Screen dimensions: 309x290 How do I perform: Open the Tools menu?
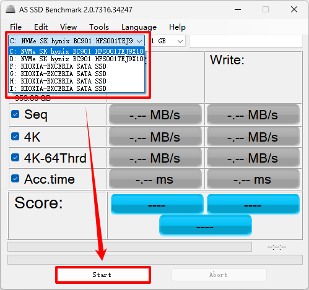point(99,27)
